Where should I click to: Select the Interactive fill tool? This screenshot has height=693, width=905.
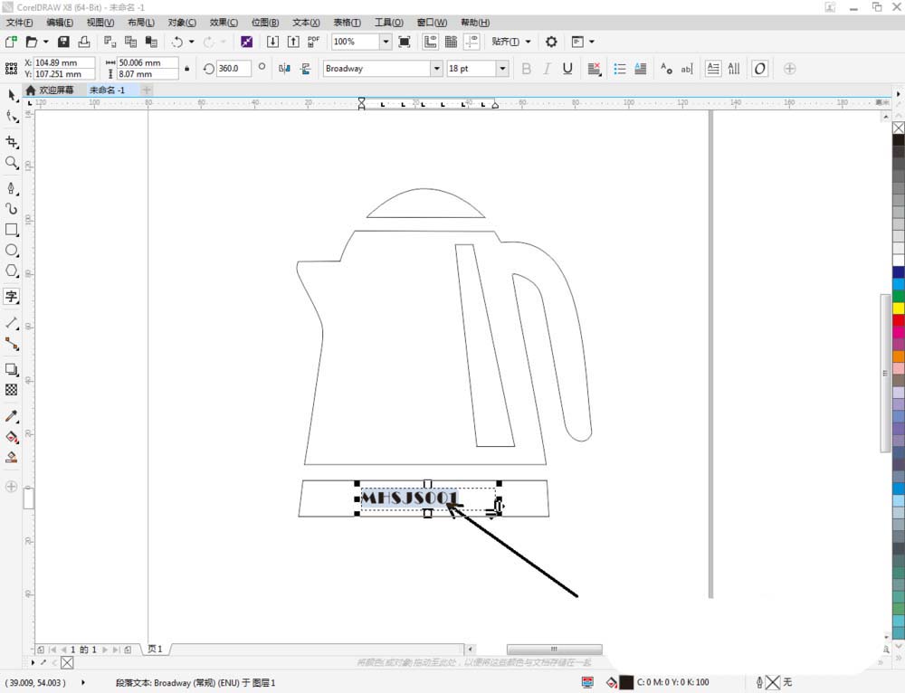[12, 437]
